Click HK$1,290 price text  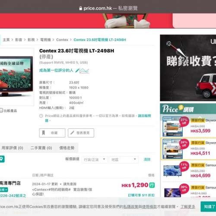[135, 185]
